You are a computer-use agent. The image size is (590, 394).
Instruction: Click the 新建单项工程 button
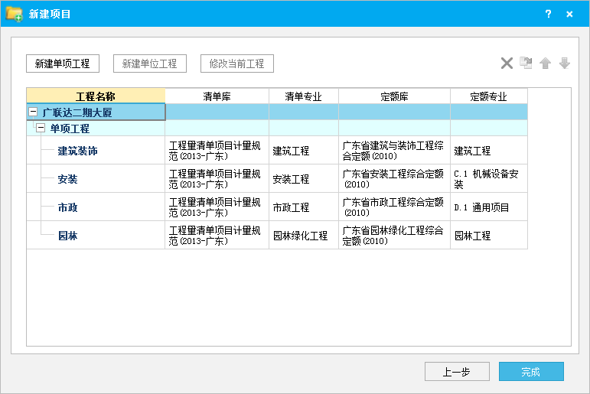[62, 63]
